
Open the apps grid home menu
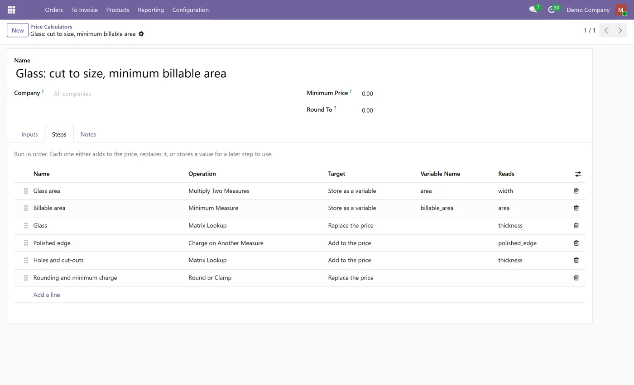pyautogui.click(x=11, y=10)
